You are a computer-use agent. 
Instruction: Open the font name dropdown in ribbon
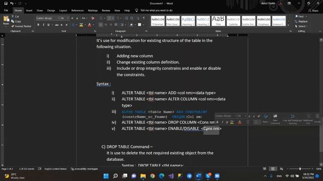click(59, 18)
